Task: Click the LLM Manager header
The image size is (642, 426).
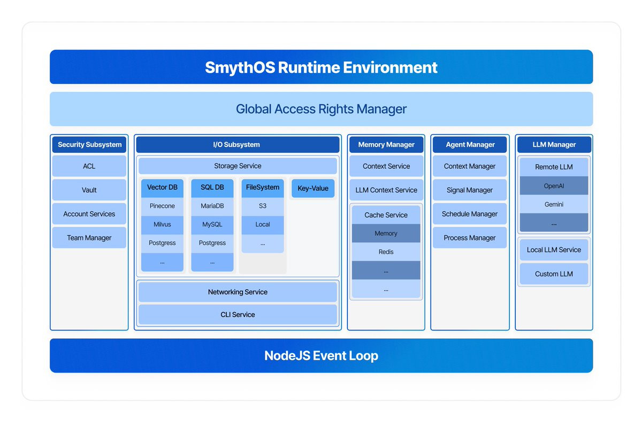Action: (554, 144)
